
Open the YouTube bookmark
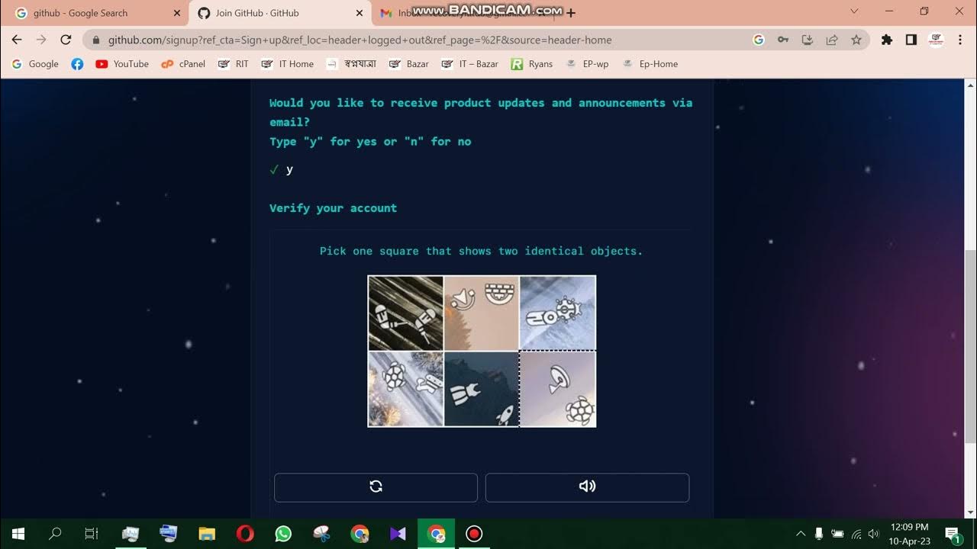122,64
